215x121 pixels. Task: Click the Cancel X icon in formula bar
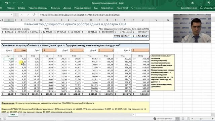(21, 15)
